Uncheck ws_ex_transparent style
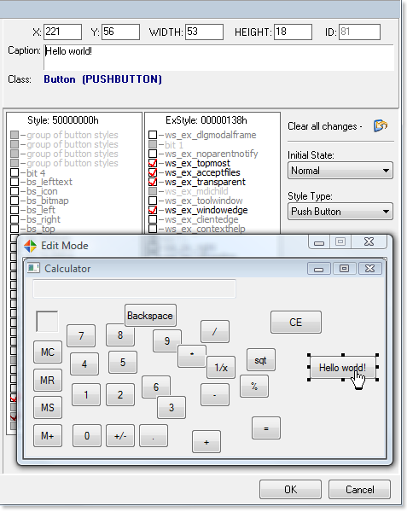This screenshot has height=512, width=407. click(x=153, y=182)
